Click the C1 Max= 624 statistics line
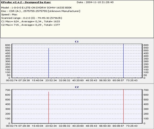The image size is (154, 129). (30, 21)
